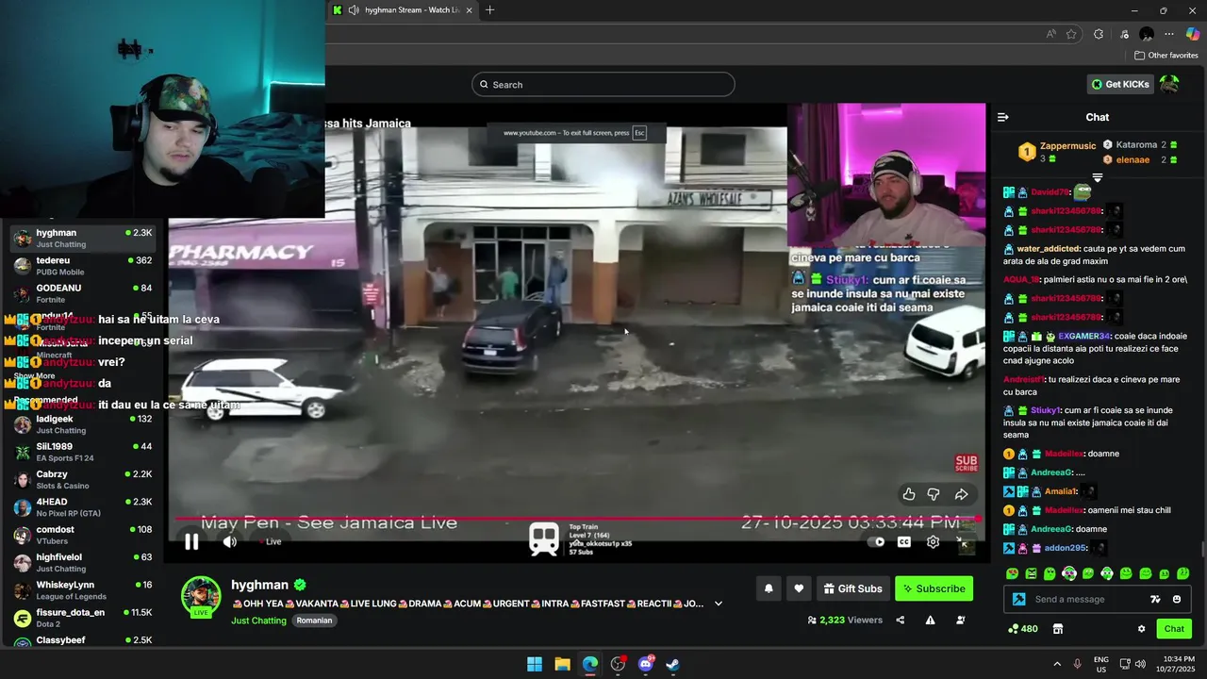Image resolution: width=1207 pixels, height=679 pixels.
Task: Click the green Subscribe button
Action: click(x=934, y=588)
